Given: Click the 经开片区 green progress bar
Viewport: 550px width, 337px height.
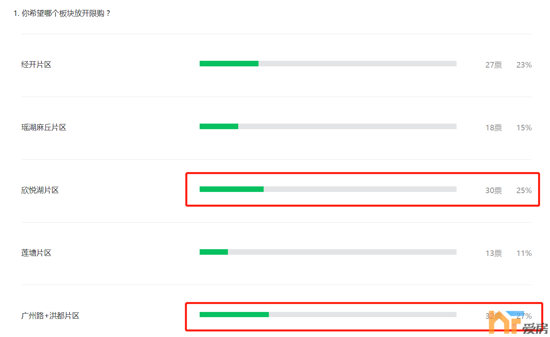Looking at the screenshot, I should tap(229, 64).
